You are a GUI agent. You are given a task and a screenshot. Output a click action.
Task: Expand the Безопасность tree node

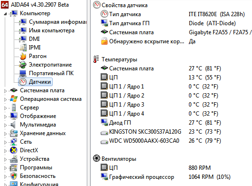[x=5, y=176]
